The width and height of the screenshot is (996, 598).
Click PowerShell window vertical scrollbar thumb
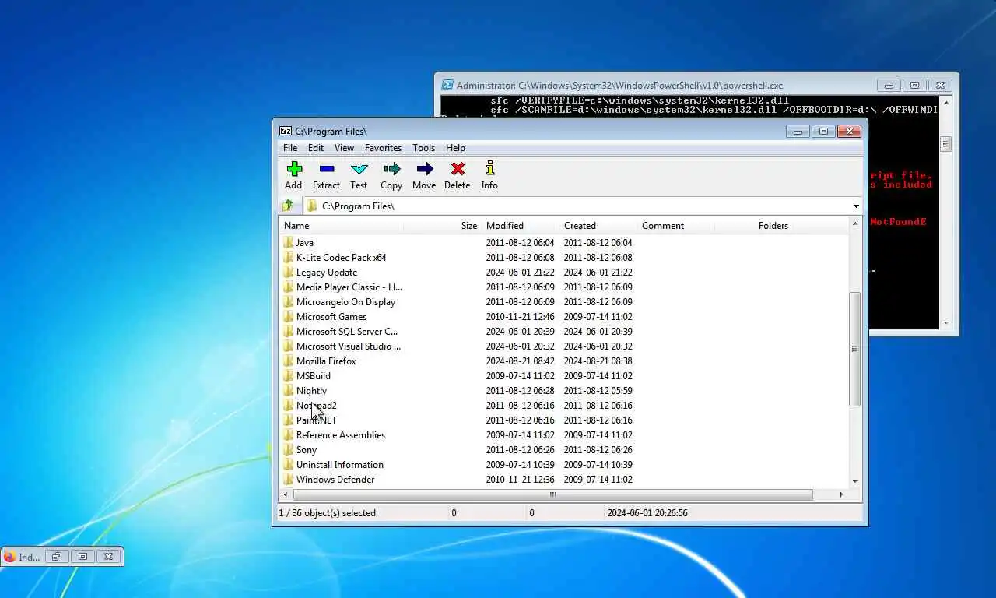(945, 144)
